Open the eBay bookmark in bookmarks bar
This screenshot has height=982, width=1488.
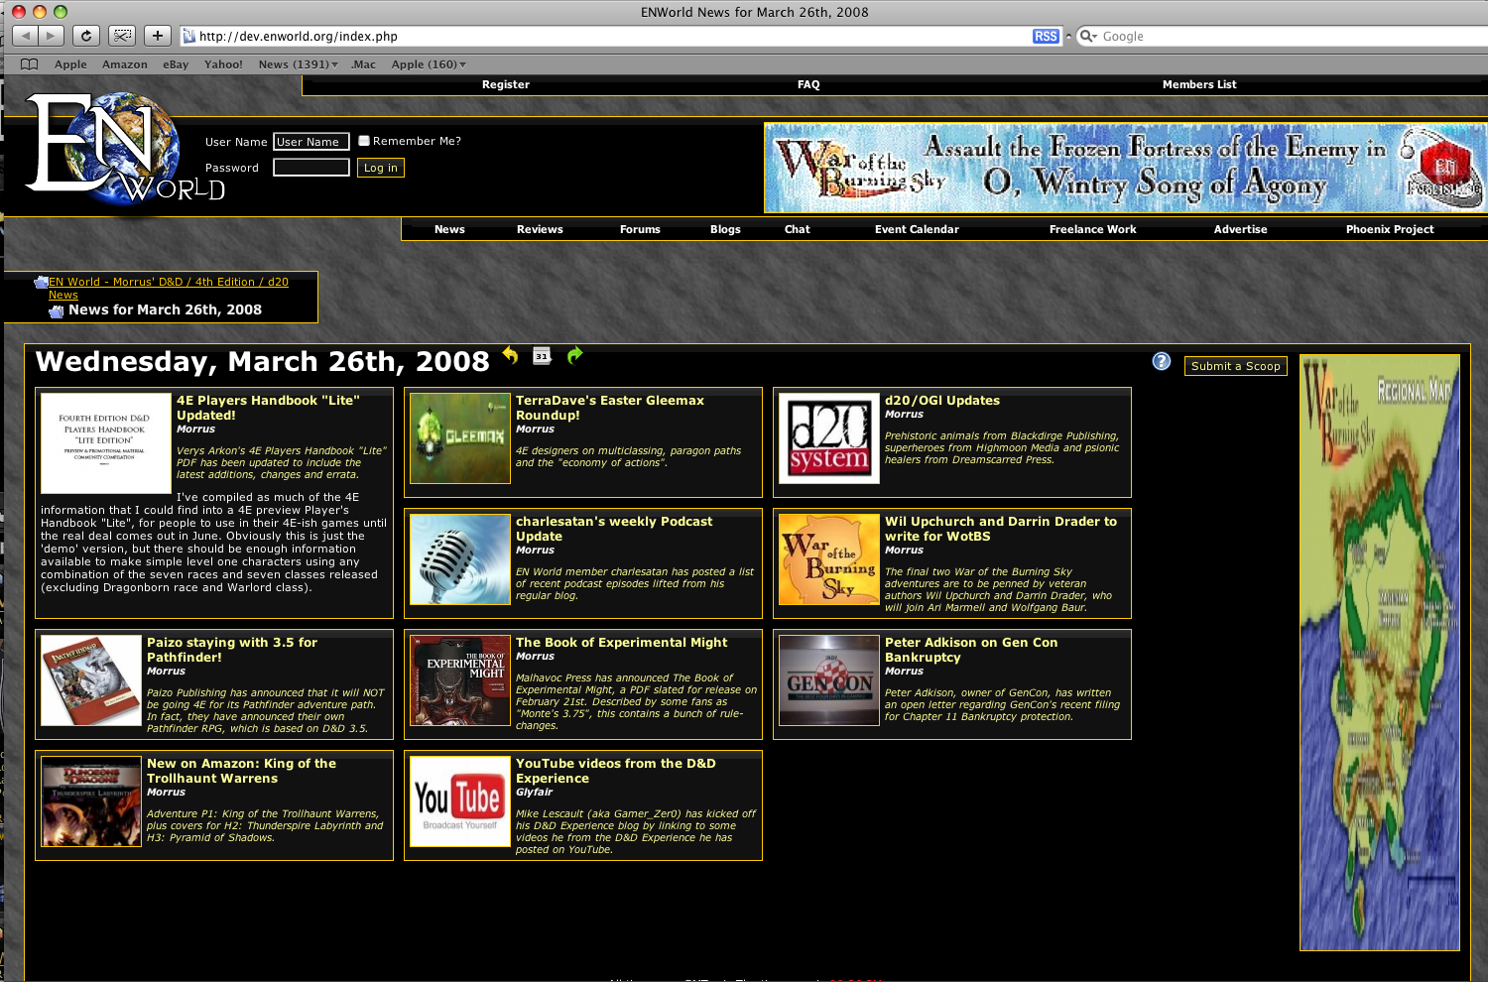176,64
